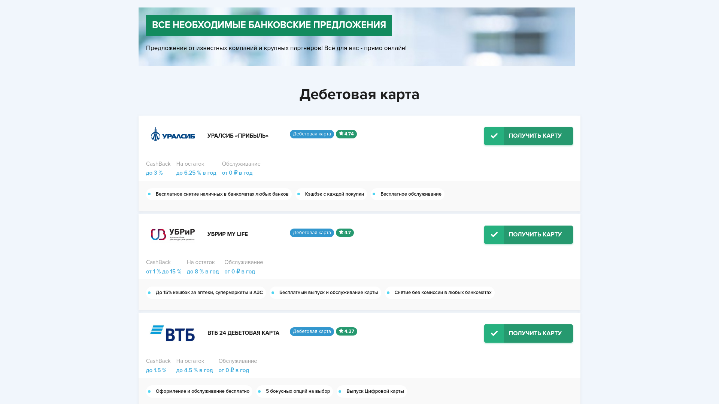This screenshot has height=404, width=719.
Task: Click Дебетовая карта tag on УБРиР card
Action: pos(312,233)
